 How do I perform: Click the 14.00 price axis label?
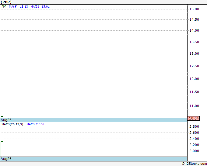pos(194,30)
